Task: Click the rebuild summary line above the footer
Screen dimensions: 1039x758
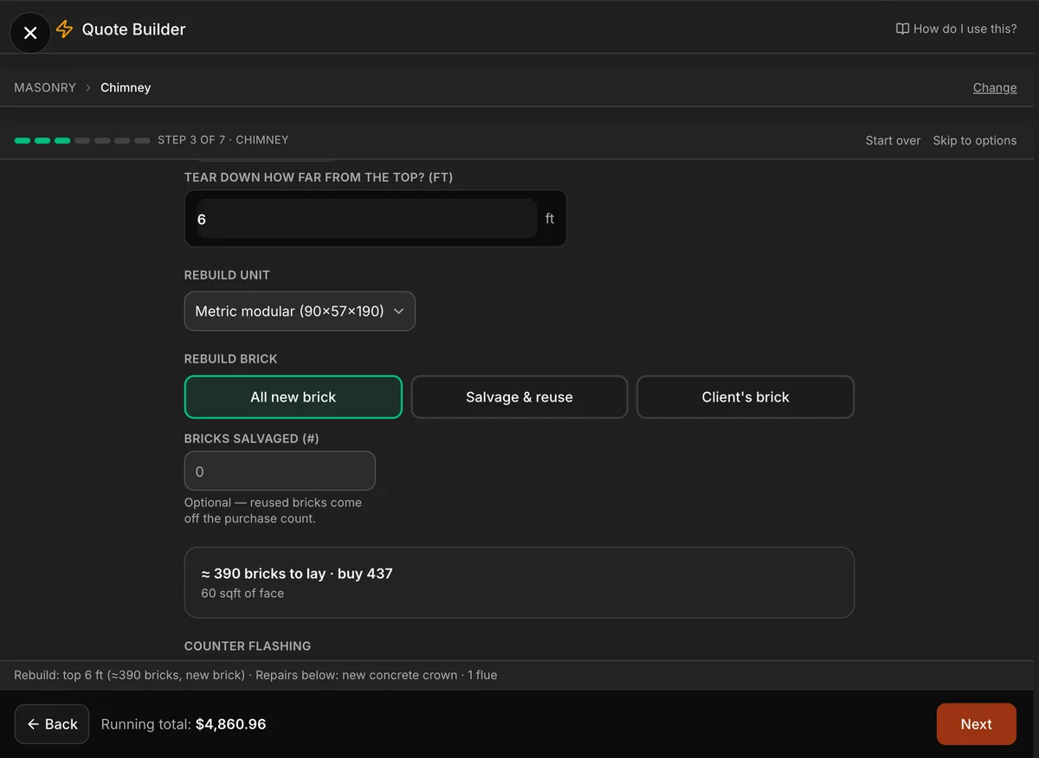Action: [x=255, y=675]
